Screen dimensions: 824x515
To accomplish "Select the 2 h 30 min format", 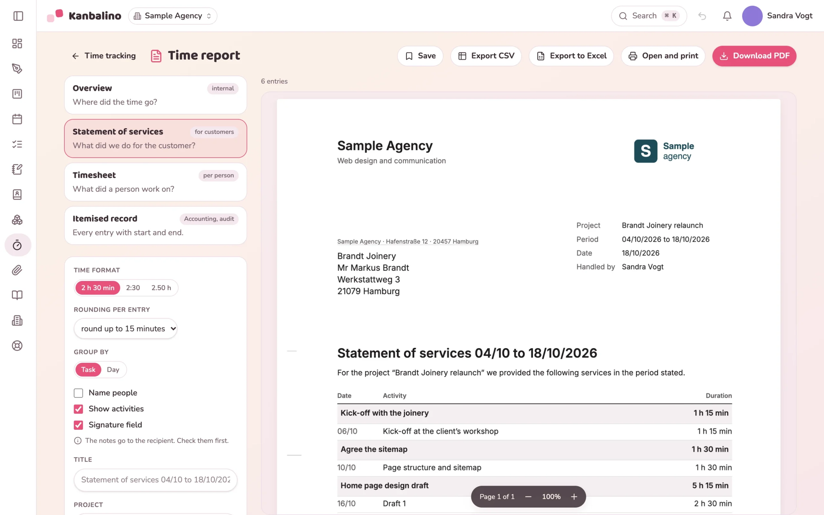I will pyautogui.click(x=98, y=288).
